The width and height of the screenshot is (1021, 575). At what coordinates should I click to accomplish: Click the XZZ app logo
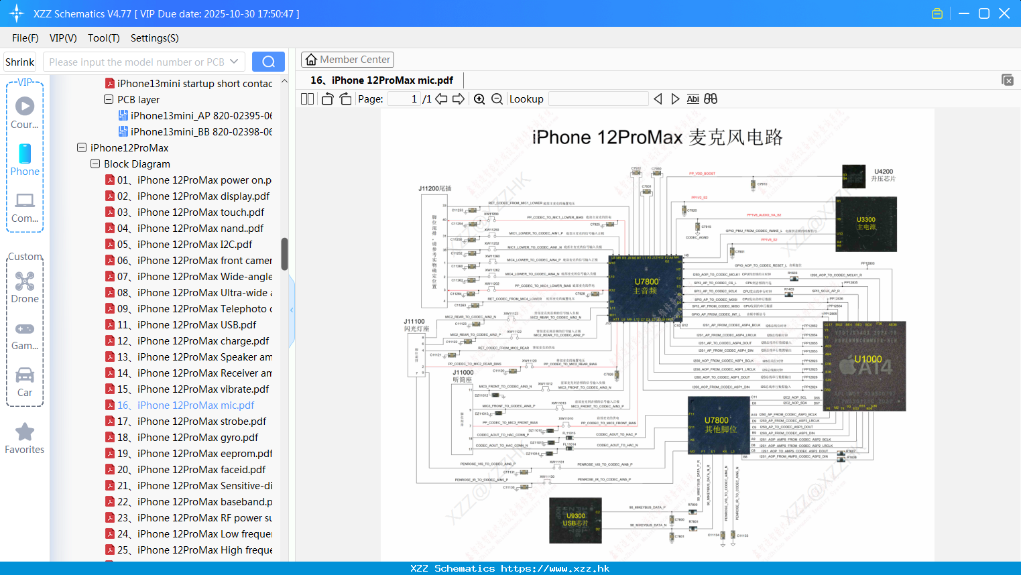[x=17, y=13]
